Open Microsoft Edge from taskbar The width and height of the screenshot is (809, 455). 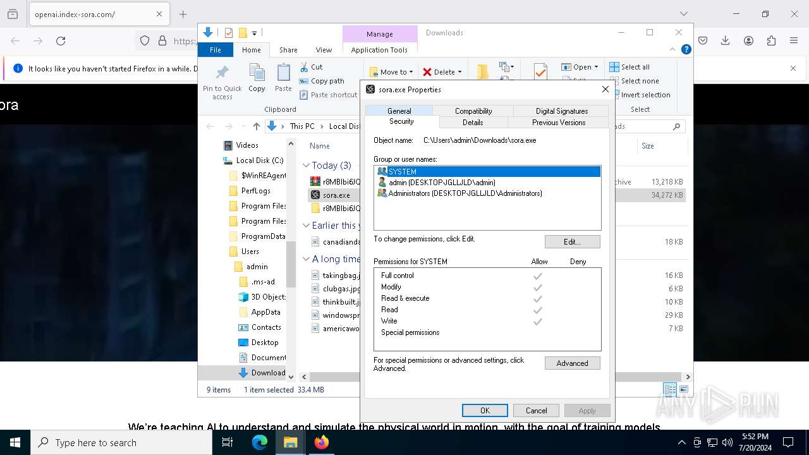(260, 442)
